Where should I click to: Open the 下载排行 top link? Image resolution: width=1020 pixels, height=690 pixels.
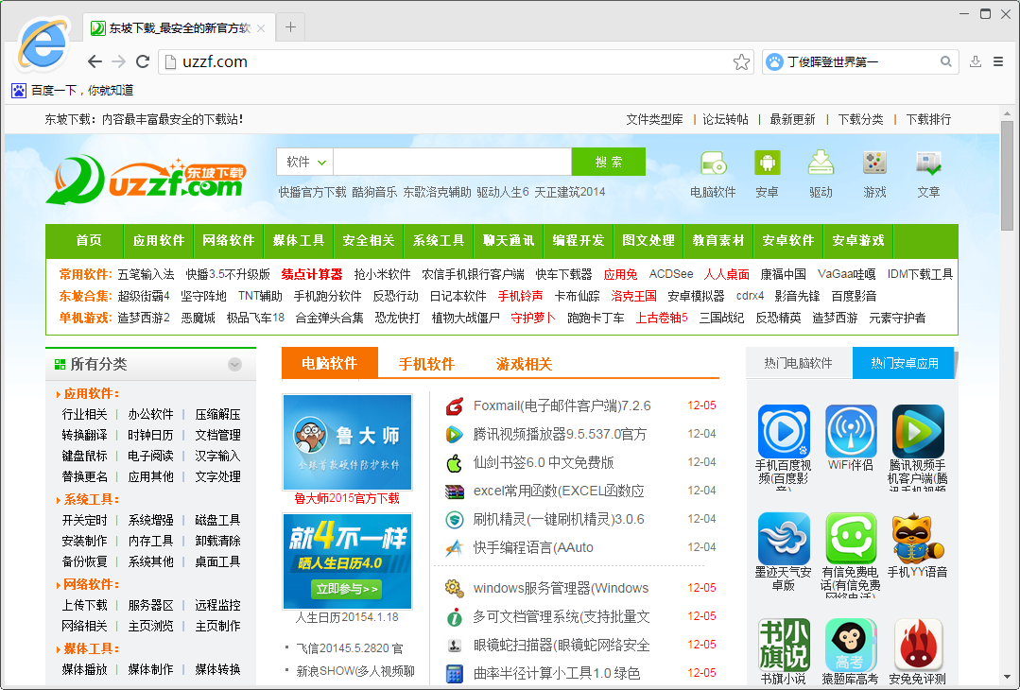928,120
